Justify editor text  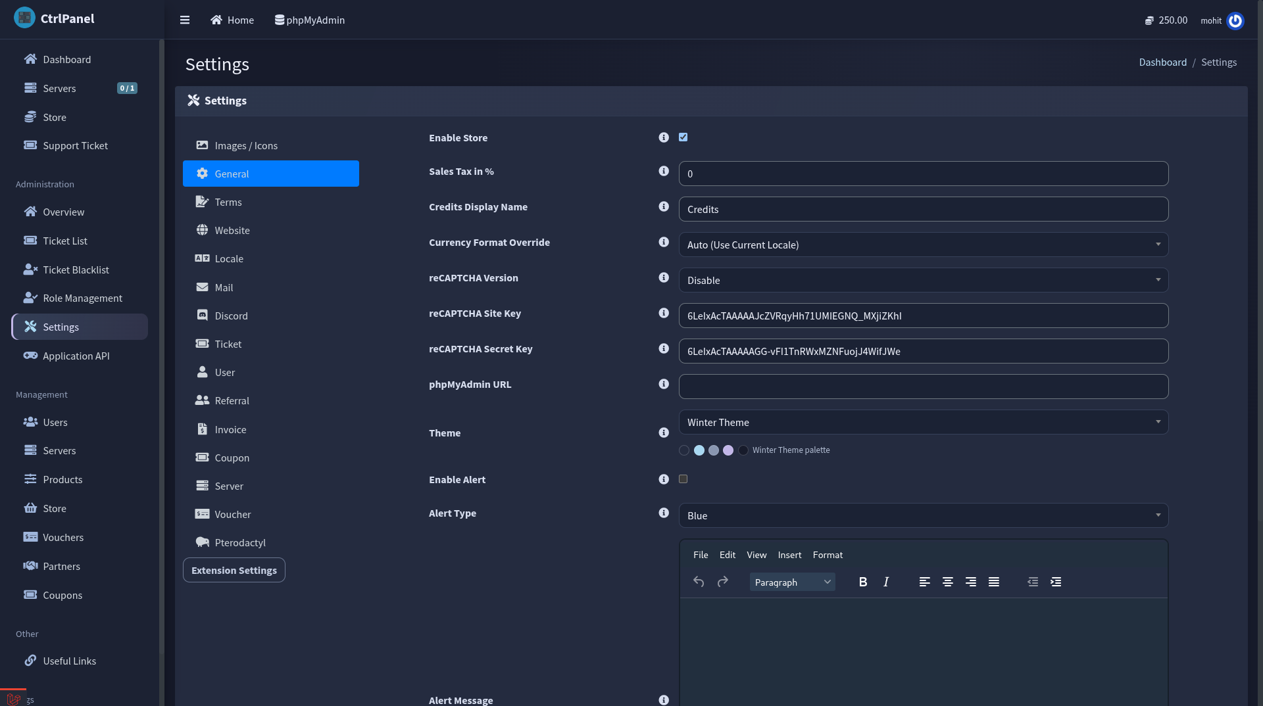click(994, 582)
